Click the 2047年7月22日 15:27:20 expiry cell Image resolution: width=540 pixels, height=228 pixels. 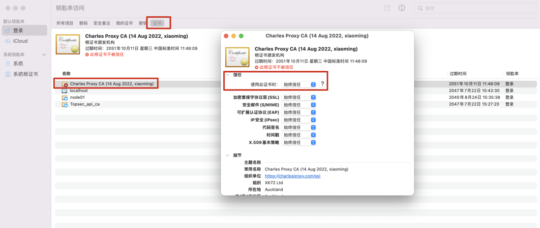click(x=474, y=104)
